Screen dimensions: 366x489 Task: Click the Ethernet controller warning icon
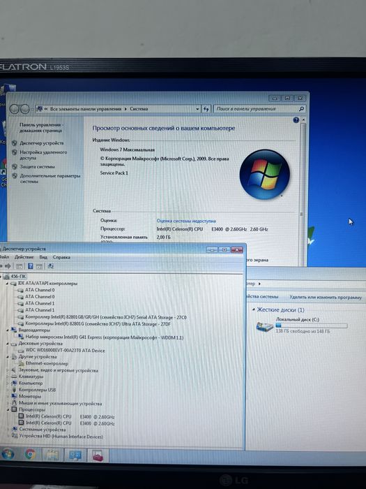click(x=21, y=364)
